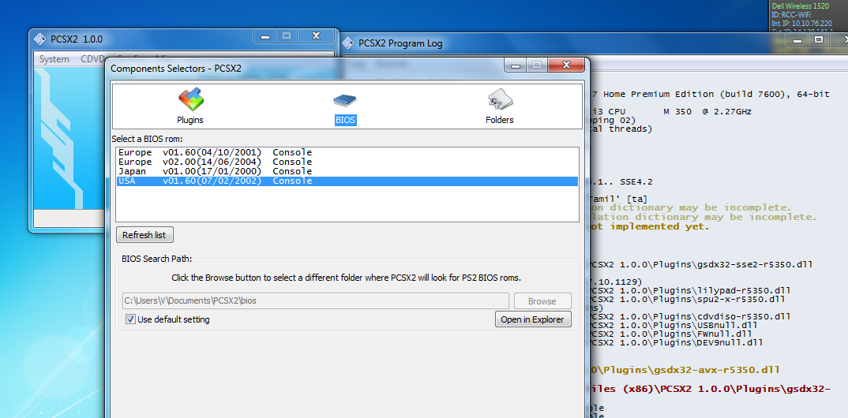Click the PCSX2 Program Log title icon
Image resolution: width=848 pixels, height=418 pixels.
tap(348, 43)
